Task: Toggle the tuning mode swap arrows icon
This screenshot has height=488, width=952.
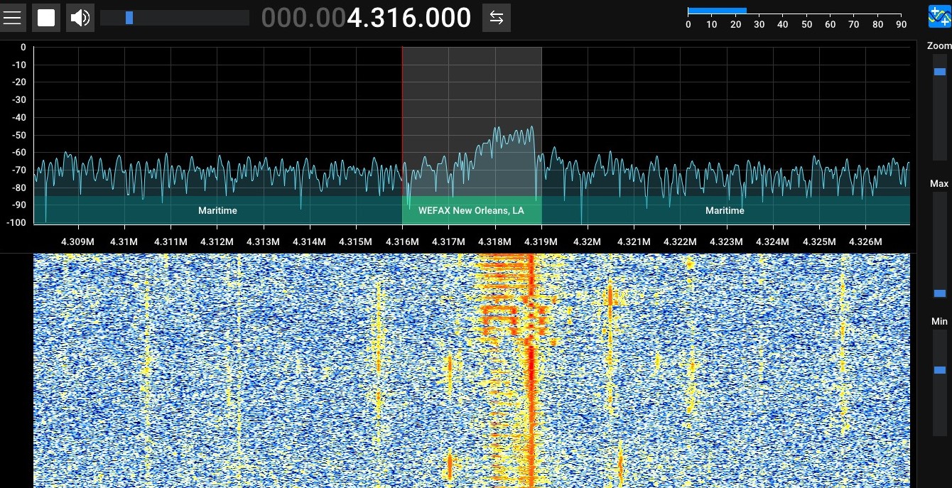Action: click(497, 18)
